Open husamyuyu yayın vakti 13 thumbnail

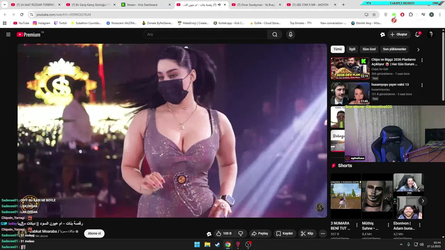(x=350, y=93)
